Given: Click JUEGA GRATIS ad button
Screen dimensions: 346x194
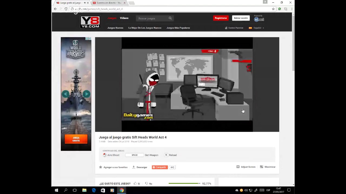Looking at the screenshot, I should point(76,139).
